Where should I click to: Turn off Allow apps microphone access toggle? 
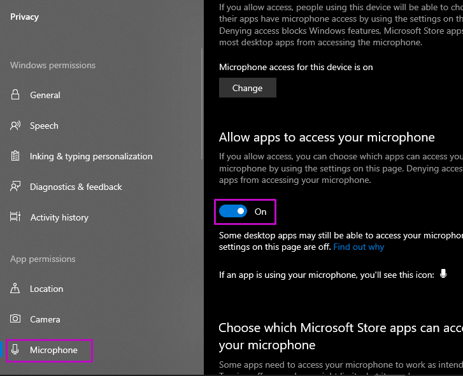tap(233, 211)
